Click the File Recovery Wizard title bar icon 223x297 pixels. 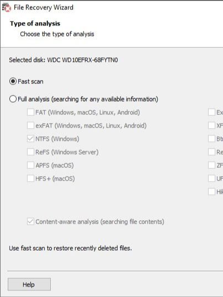point(7,8)
